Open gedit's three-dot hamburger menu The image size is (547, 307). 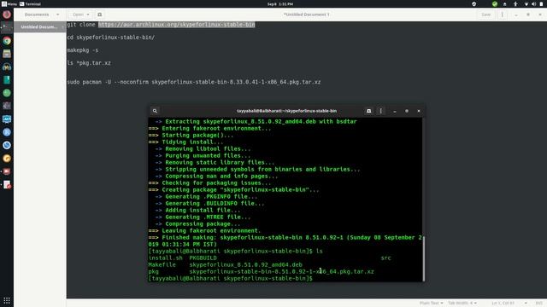point(502,14)
